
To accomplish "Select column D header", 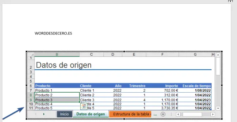I will pyautogui.click(x=113, y=54).
